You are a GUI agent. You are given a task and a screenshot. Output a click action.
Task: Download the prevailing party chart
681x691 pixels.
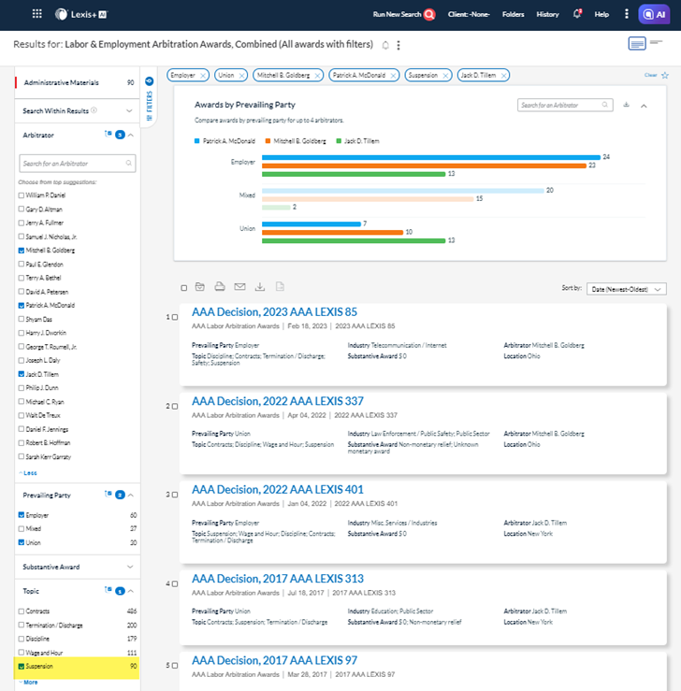(626, 105)
